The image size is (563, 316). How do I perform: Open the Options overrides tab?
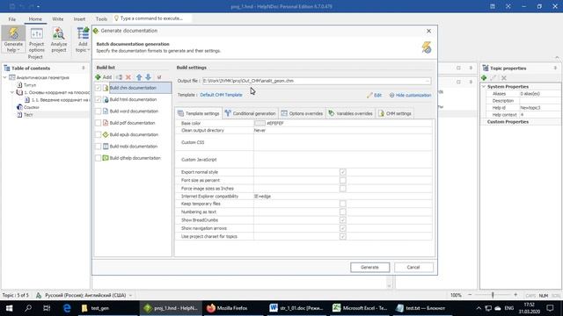[x=302, y=113]
